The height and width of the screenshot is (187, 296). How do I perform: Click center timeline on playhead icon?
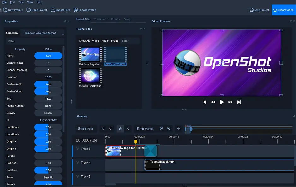pos(178,129)
